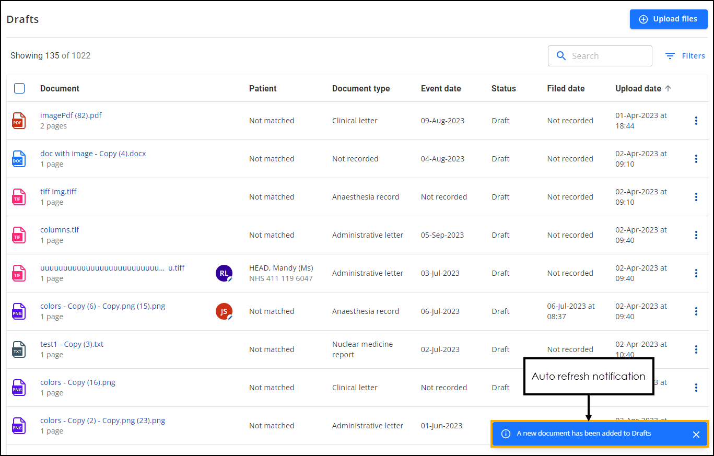Open the imagePdf (82).pdf document link
Screen dimensions: 714x456
[71, 115]
